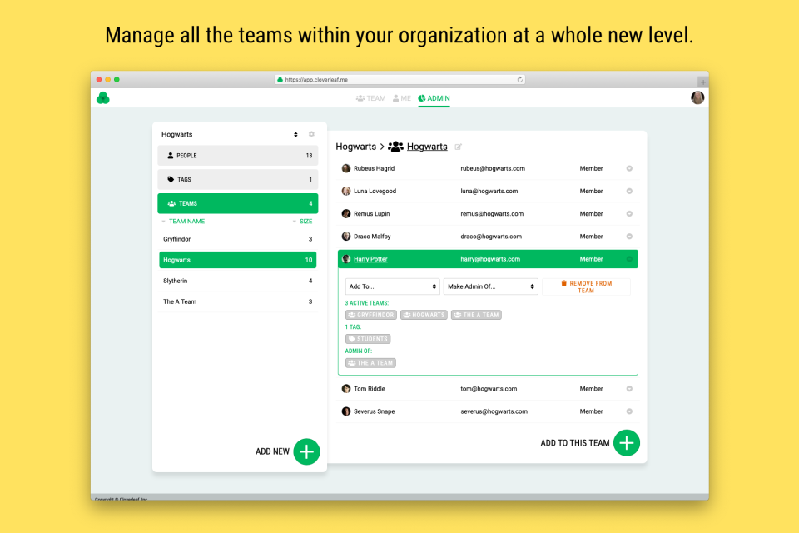The width and height of the screenshot is (799, 533).
Task: Open the Add To... dropdown
Action: click(x=392, y=286)
